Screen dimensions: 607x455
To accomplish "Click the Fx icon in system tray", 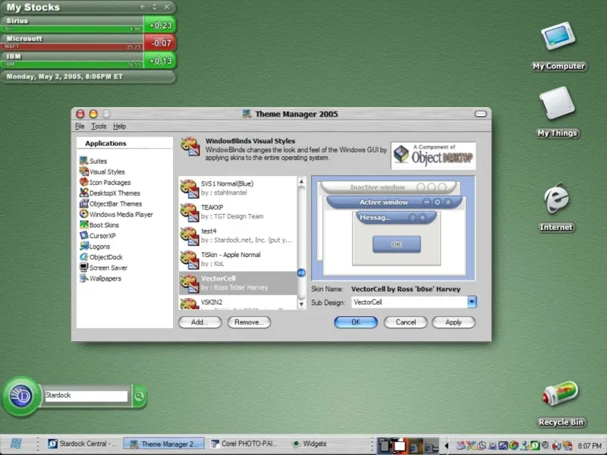I will (503, 446).
